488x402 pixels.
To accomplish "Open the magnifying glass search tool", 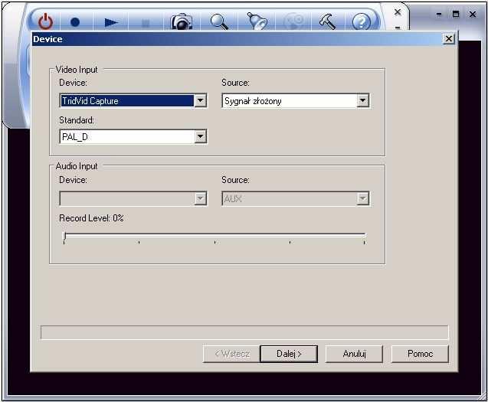I will (219, 21).
